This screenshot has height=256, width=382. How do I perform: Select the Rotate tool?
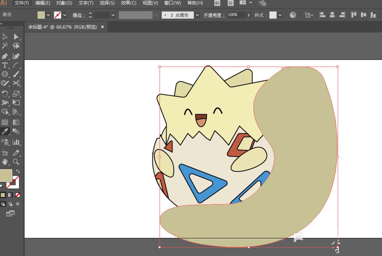tap(5, 93)
